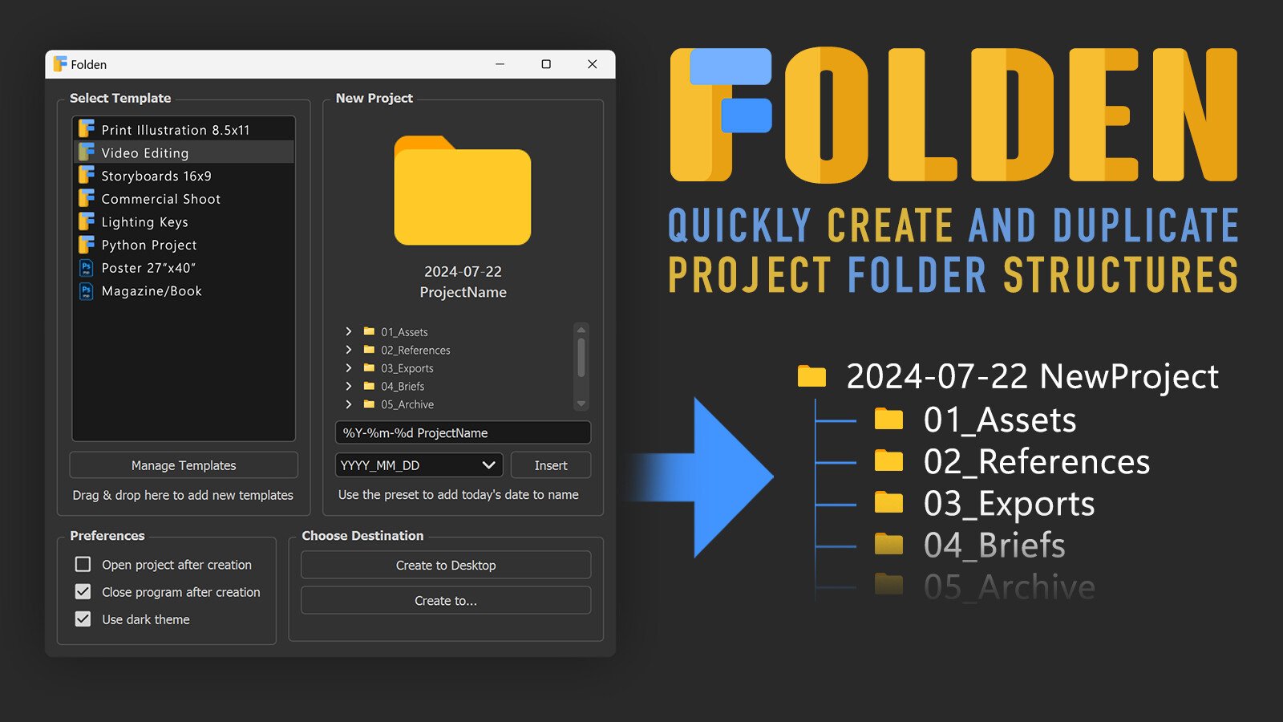
Task: Click the Lighting Keys template icon
Action: coord(87,221)
